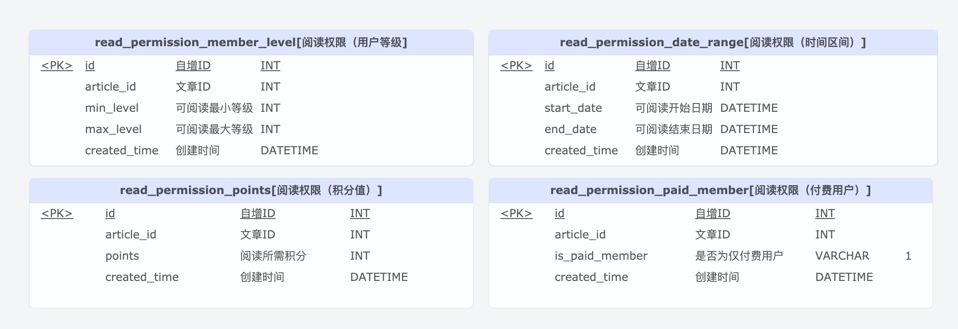Select the read_permission_date_range table header
Screen dimensions: 958x329
pyautogui.click(x=713, y=43)
